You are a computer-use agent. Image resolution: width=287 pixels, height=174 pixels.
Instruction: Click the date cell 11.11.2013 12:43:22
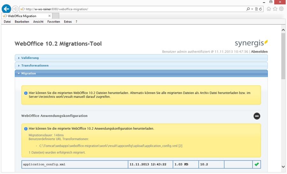click(151, 164)
